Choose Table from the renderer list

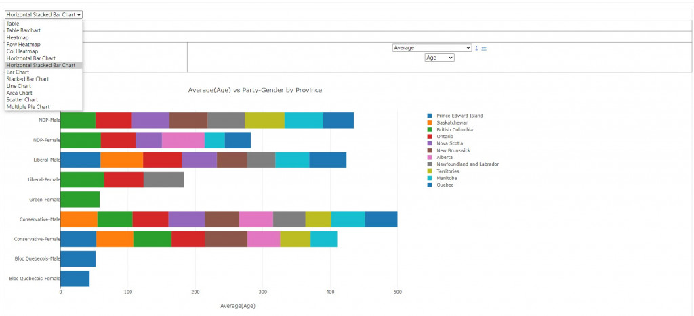pos(43,24)
